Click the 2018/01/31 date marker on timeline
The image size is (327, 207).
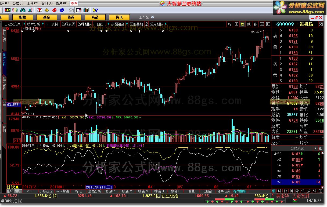(99, 187)
